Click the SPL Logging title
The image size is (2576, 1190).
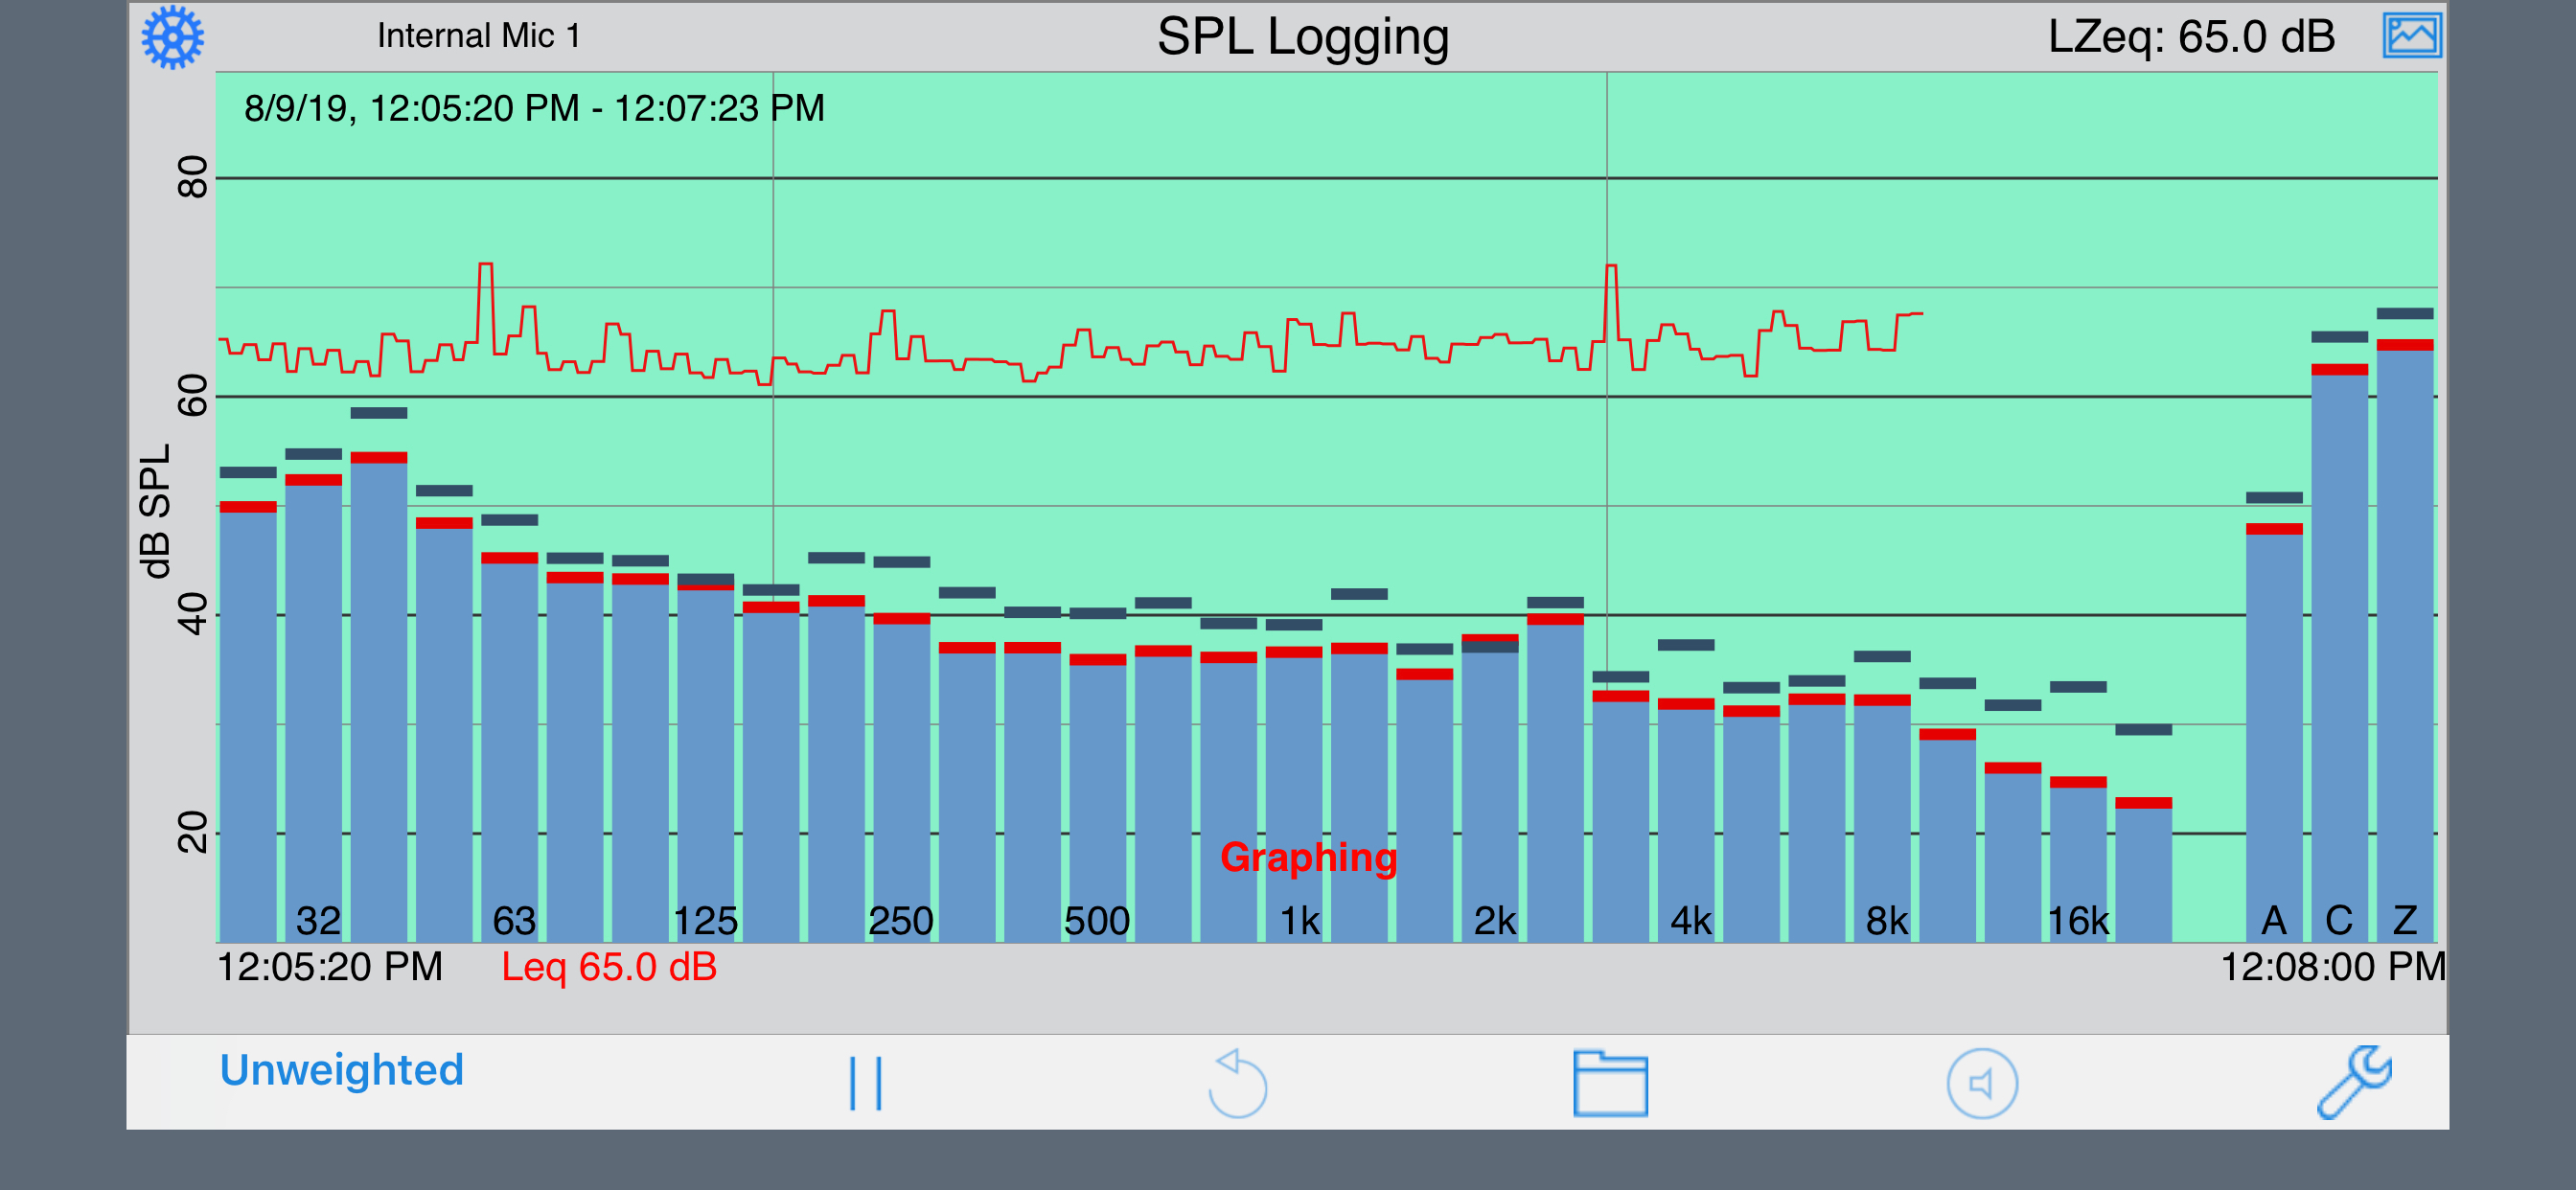pos(1303,38)
